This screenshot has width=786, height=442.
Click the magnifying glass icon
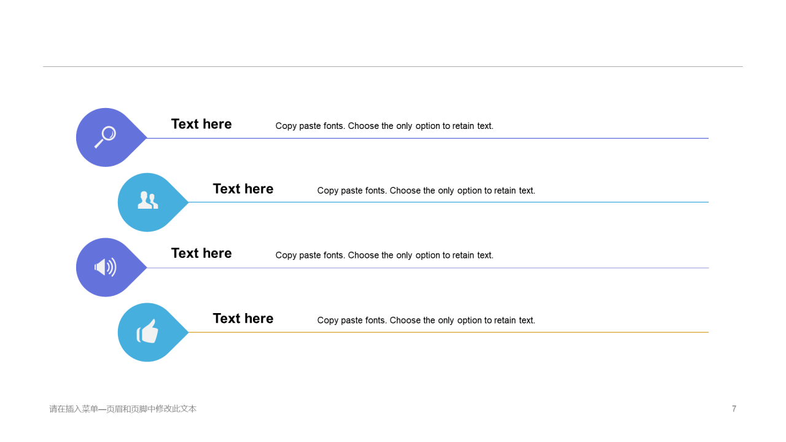pos(105,137)
